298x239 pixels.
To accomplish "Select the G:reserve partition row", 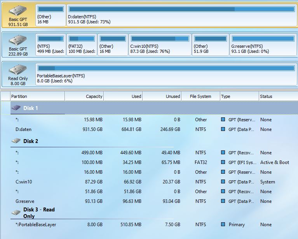I will coord(154,201).
